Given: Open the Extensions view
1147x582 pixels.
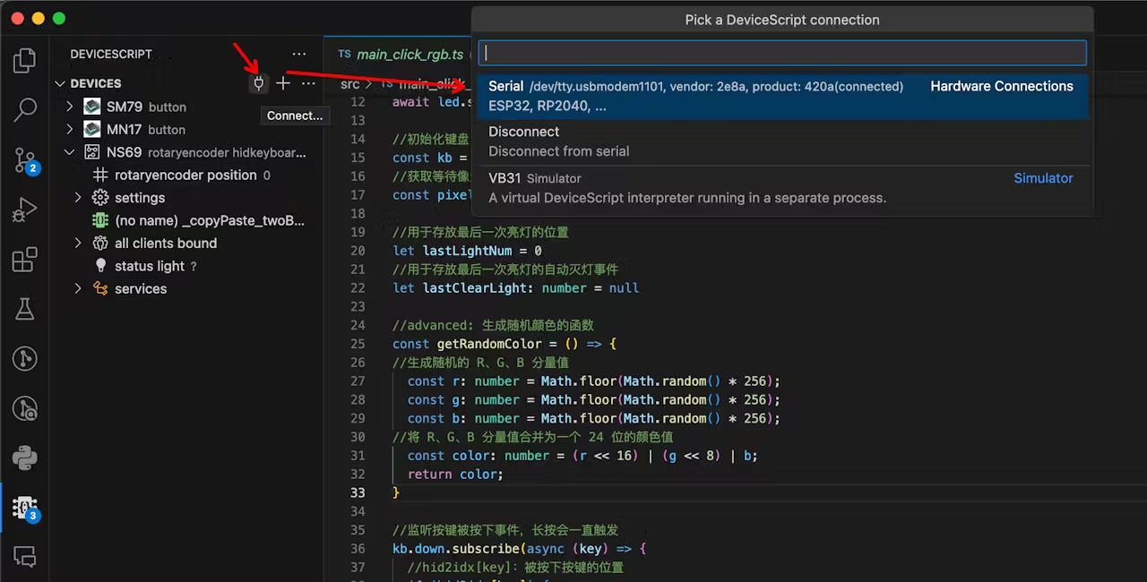Looking at the screenshot, I should point(24,259).
